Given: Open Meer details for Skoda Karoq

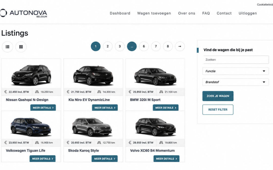Looking at the screenshot, I should [105, 159].
